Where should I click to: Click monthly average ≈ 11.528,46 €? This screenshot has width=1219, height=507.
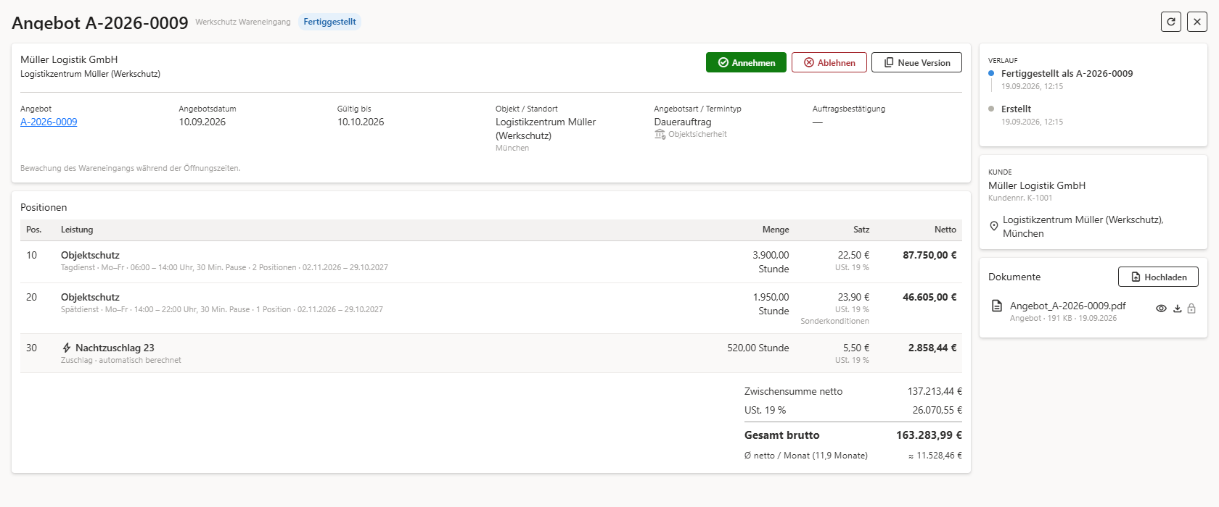(935, 456)
